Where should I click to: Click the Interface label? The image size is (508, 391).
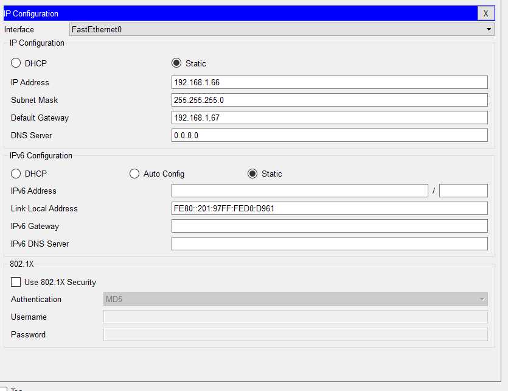point(19,29)
